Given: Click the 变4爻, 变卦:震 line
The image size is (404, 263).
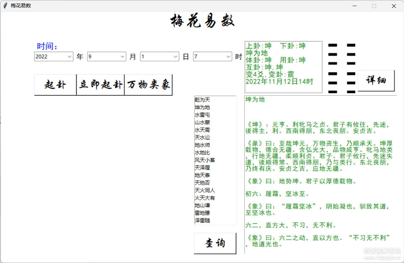Looking at the screenshot, I should point(270,74).
